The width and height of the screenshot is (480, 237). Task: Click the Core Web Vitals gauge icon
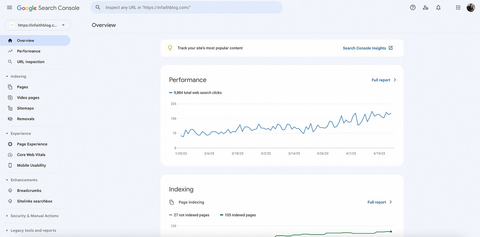10,155
